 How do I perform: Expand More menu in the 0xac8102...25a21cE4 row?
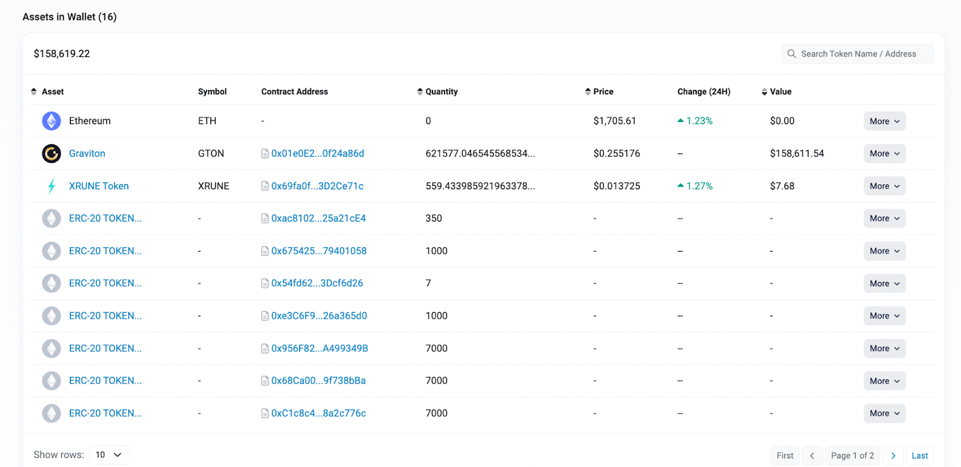(x=885, y=218)
